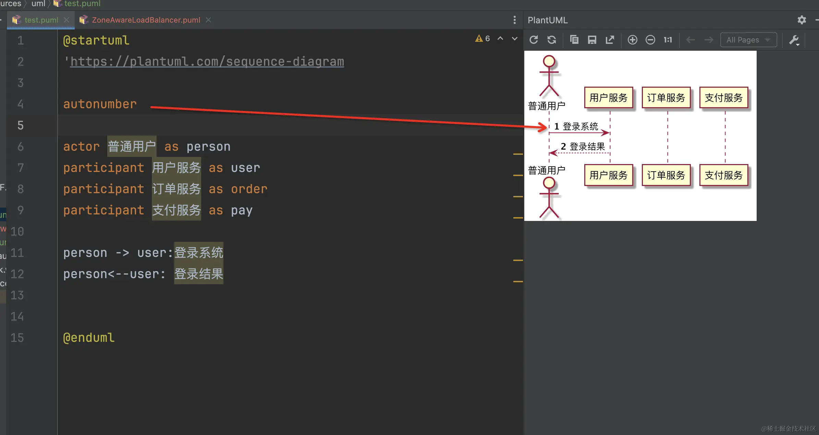Zoom in on the PlantUML preview
This screenshot has width=819, height=435.
pos(632,40)
